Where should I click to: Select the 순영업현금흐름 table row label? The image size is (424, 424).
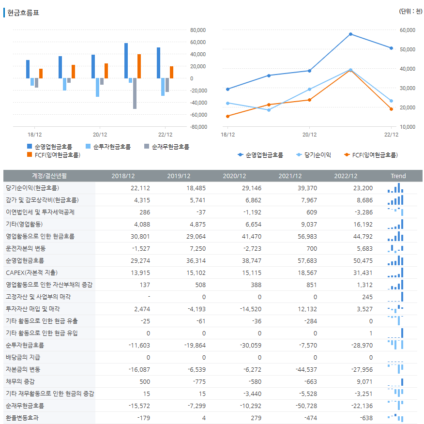point(25,261)
